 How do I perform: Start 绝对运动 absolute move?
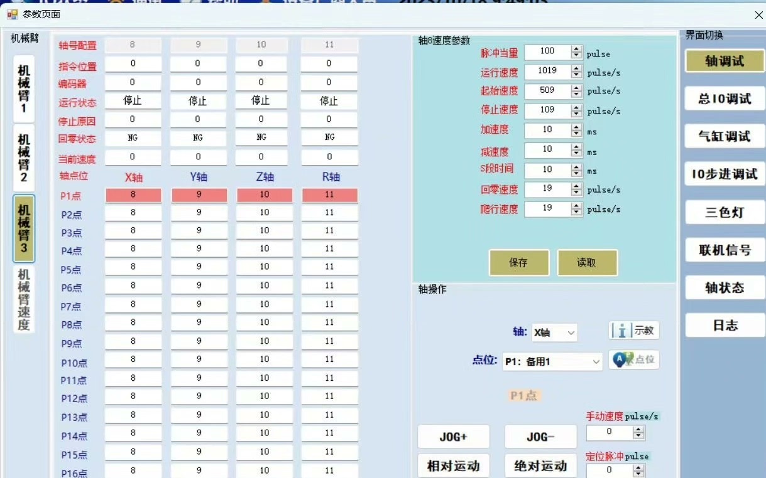tap(540, 466)
